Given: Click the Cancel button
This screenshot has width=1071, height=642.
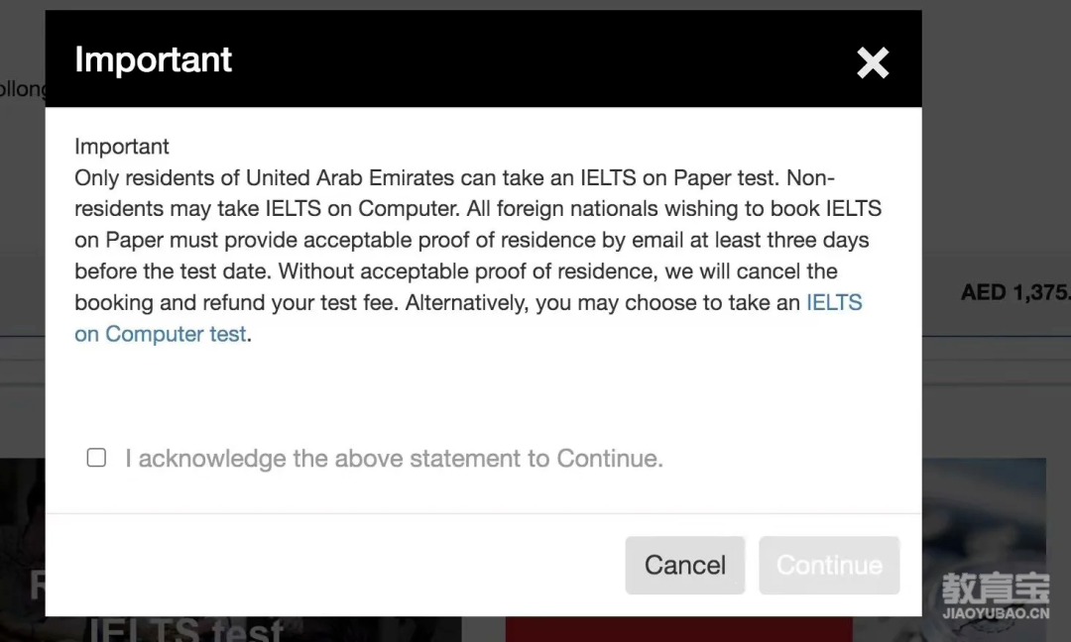Looking at the screenshot, I should point(685,565).
